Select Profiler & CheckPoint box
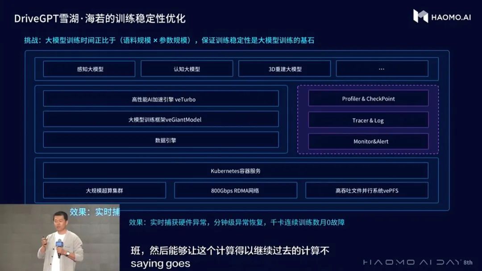 (x=368, y=98)
